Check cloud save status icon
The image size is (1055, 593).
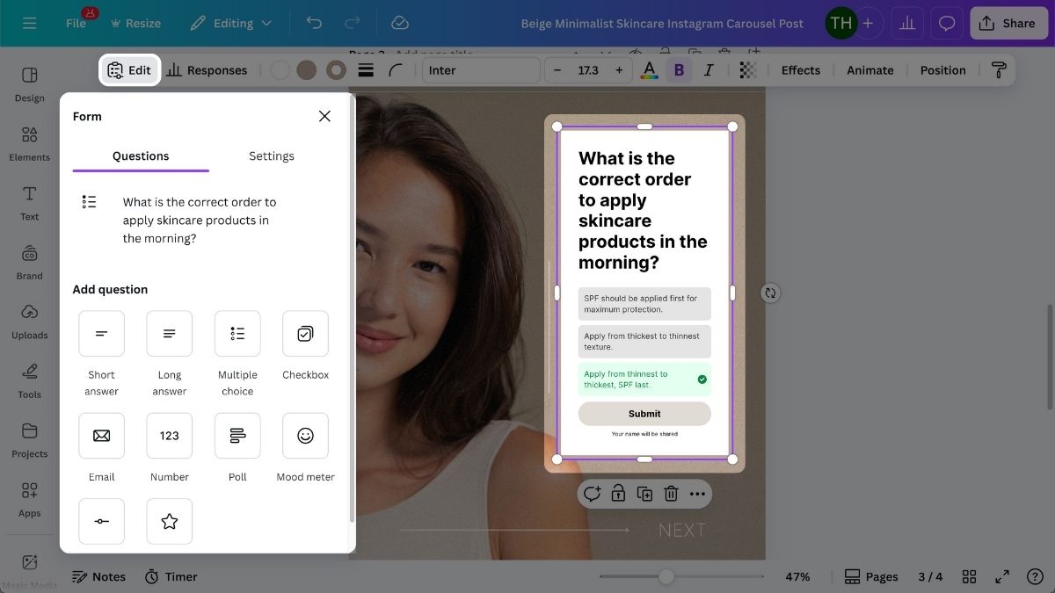pos(399,23)
